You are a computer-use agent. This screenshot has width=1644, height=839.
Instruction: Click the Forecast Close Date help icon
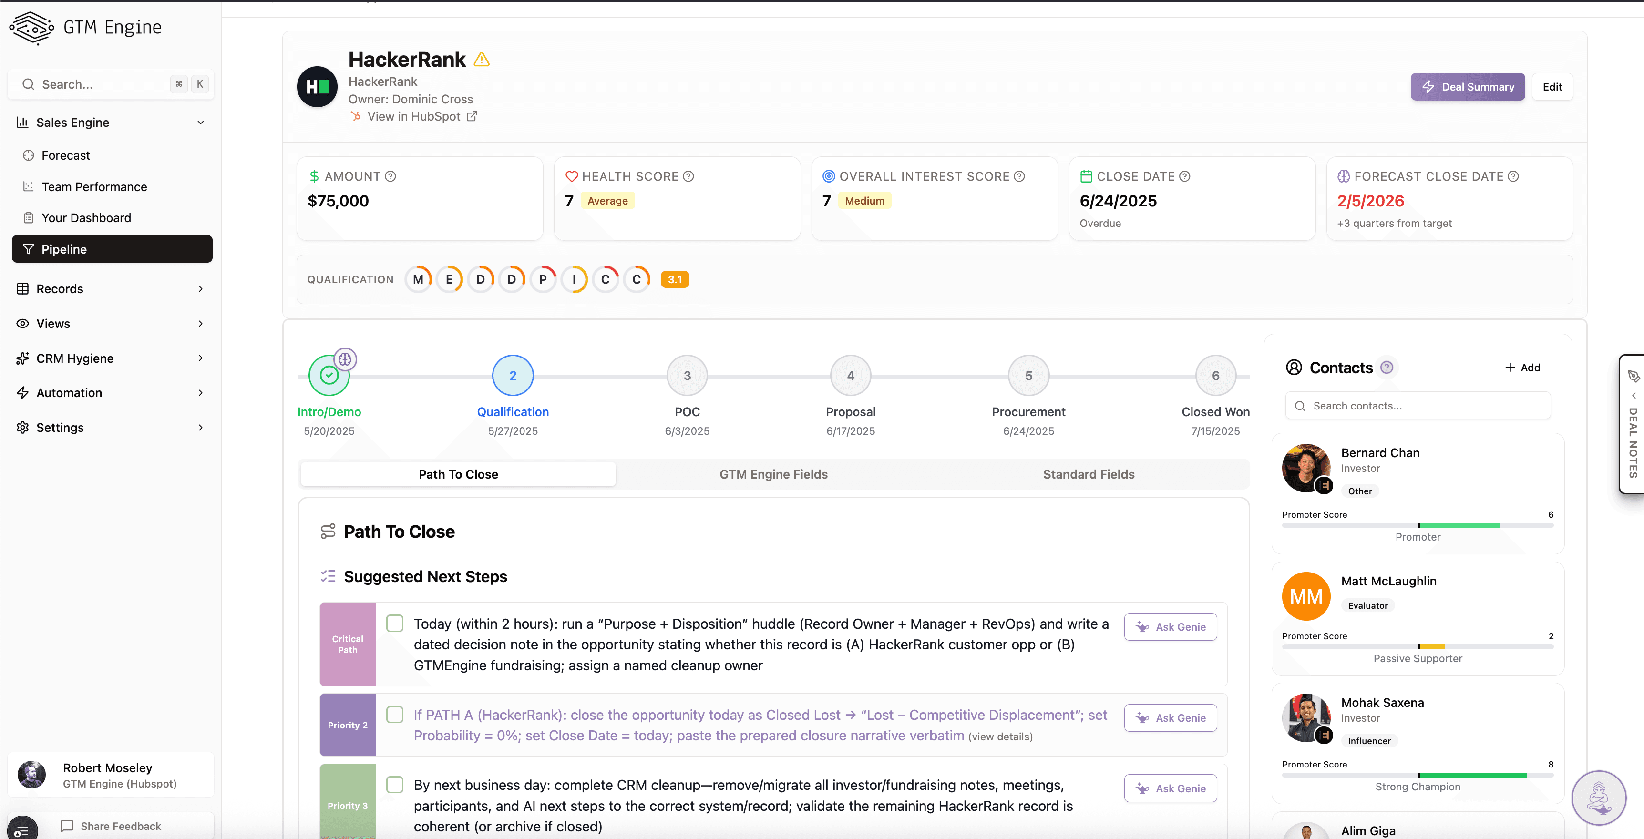click(x=1513, y=176)
